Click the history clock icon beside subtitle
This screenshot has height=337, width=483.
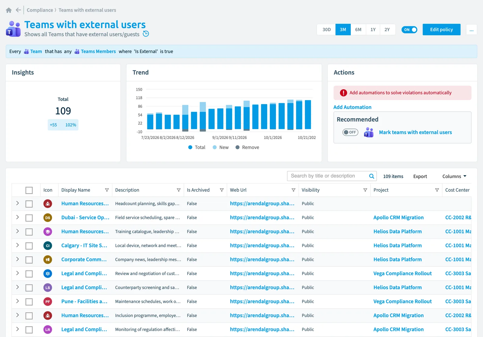pos(146,34)
